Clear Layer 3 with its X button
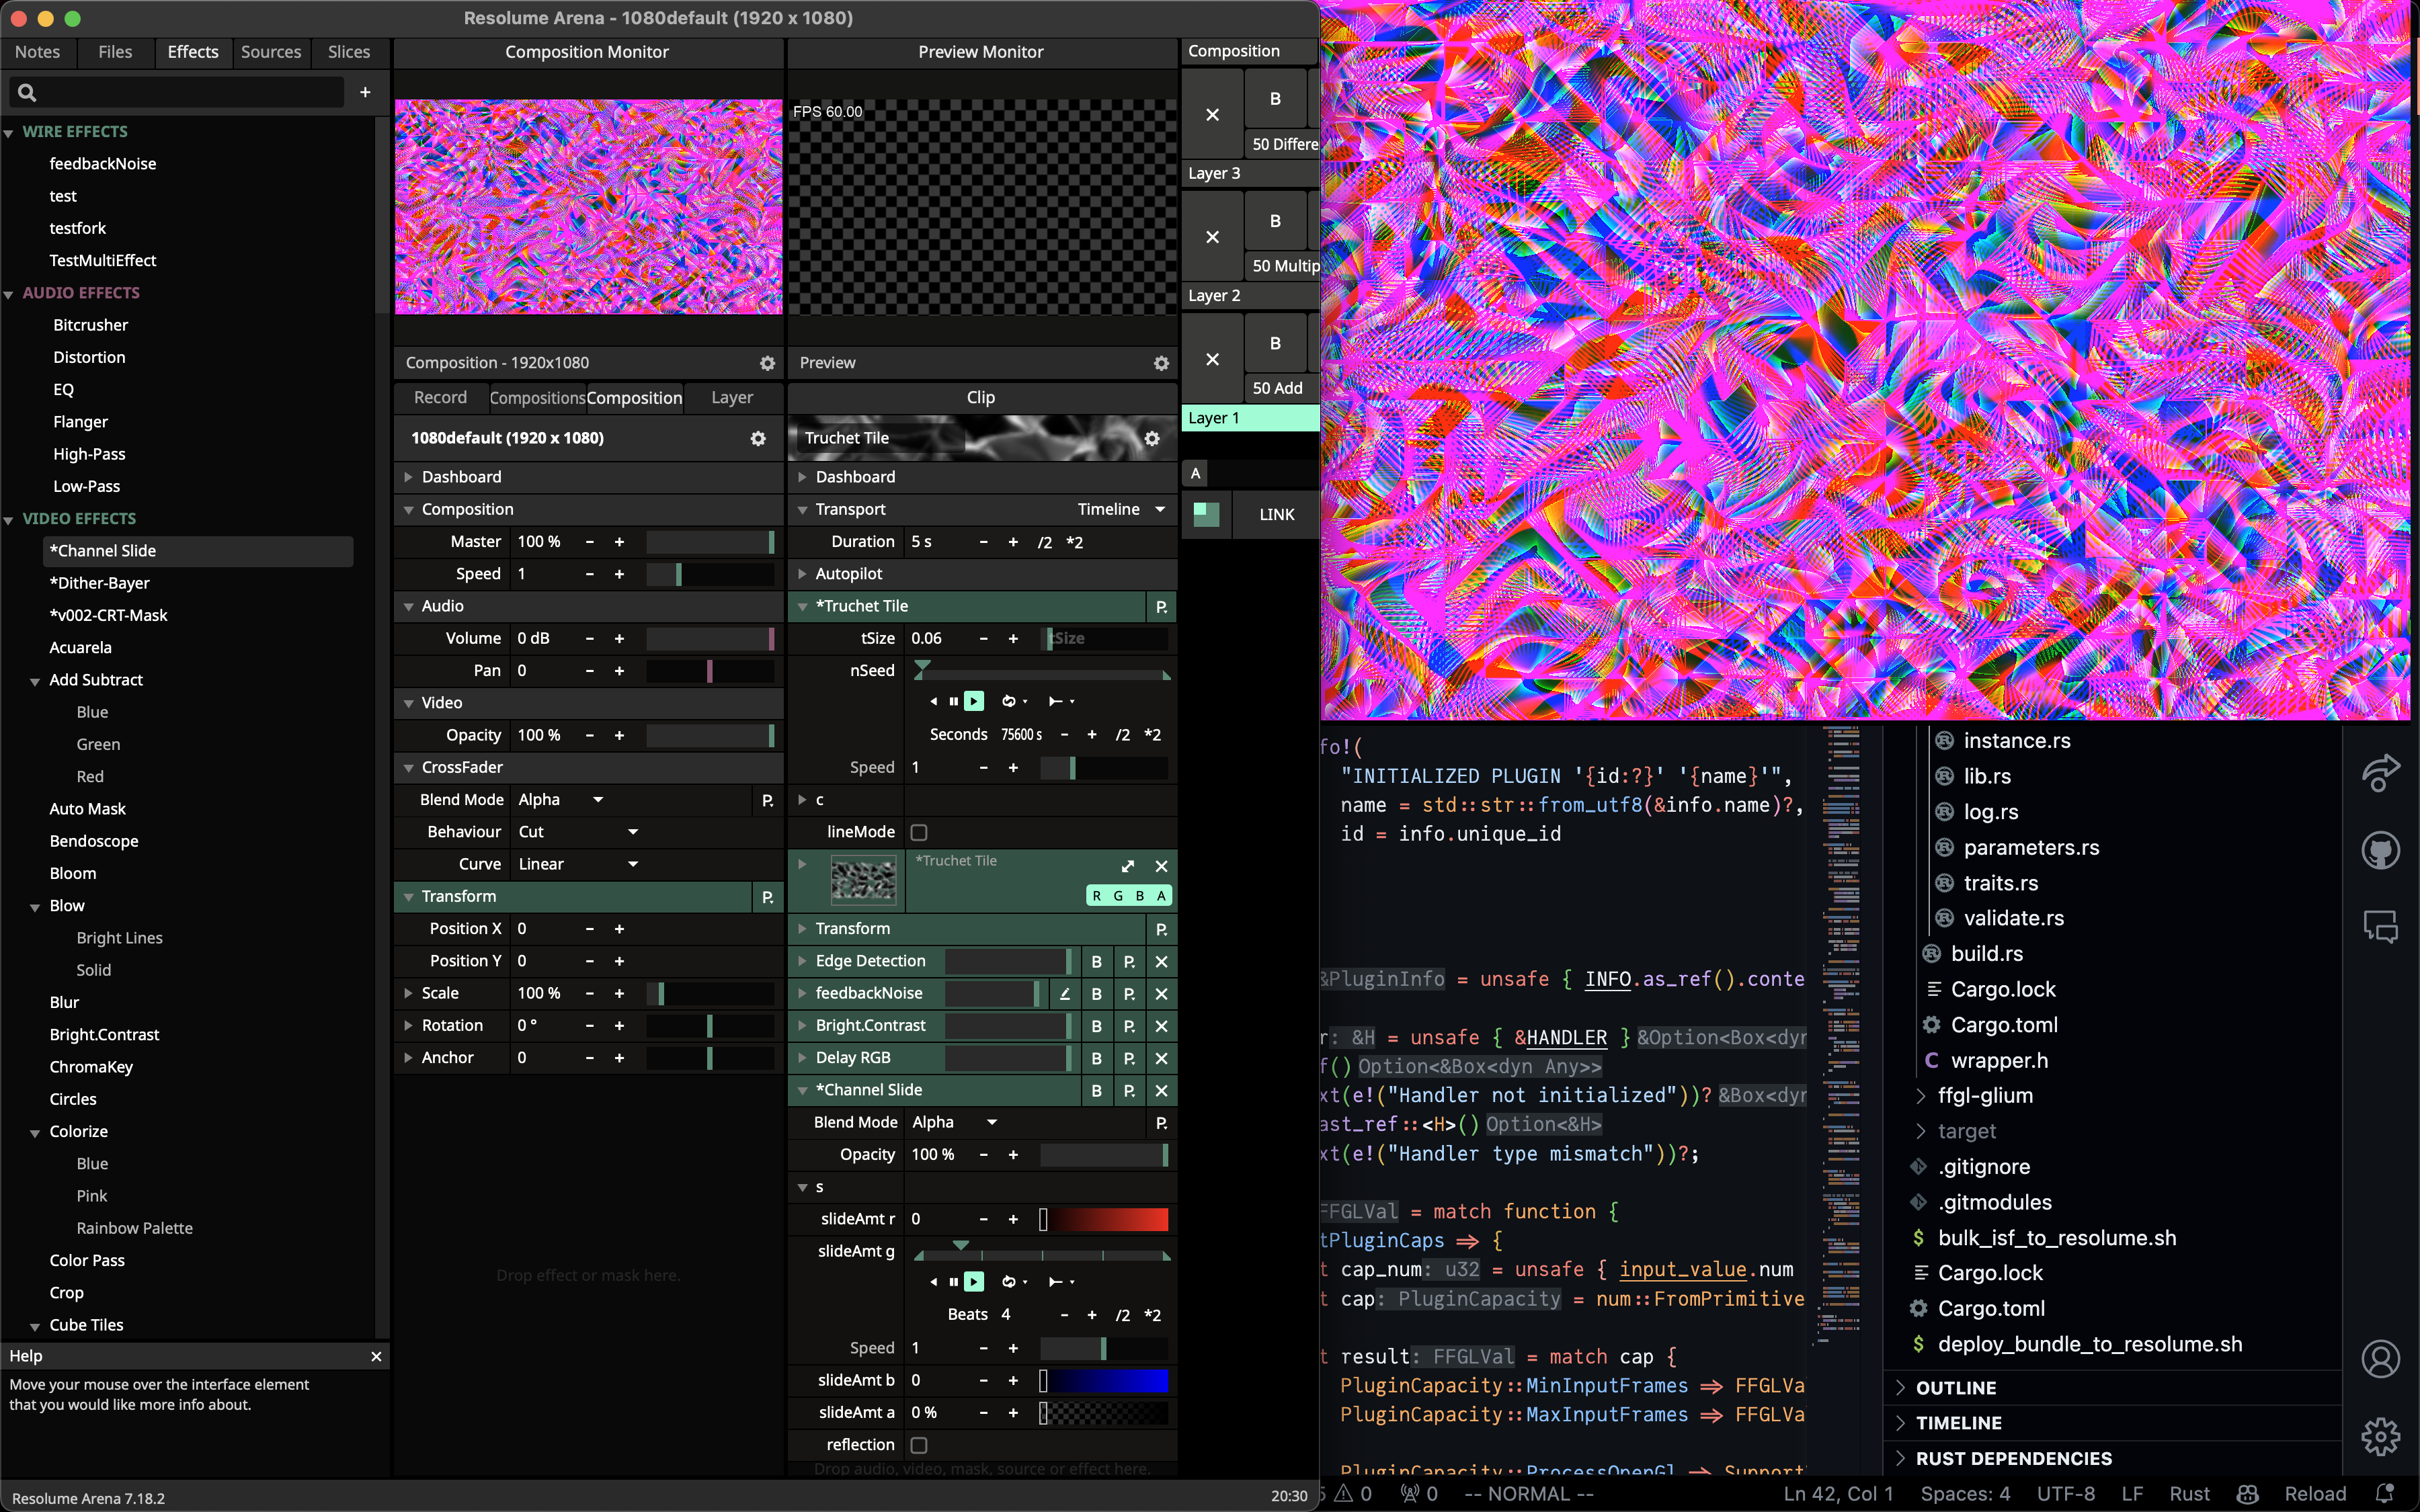 click(x=1212, y=115)
